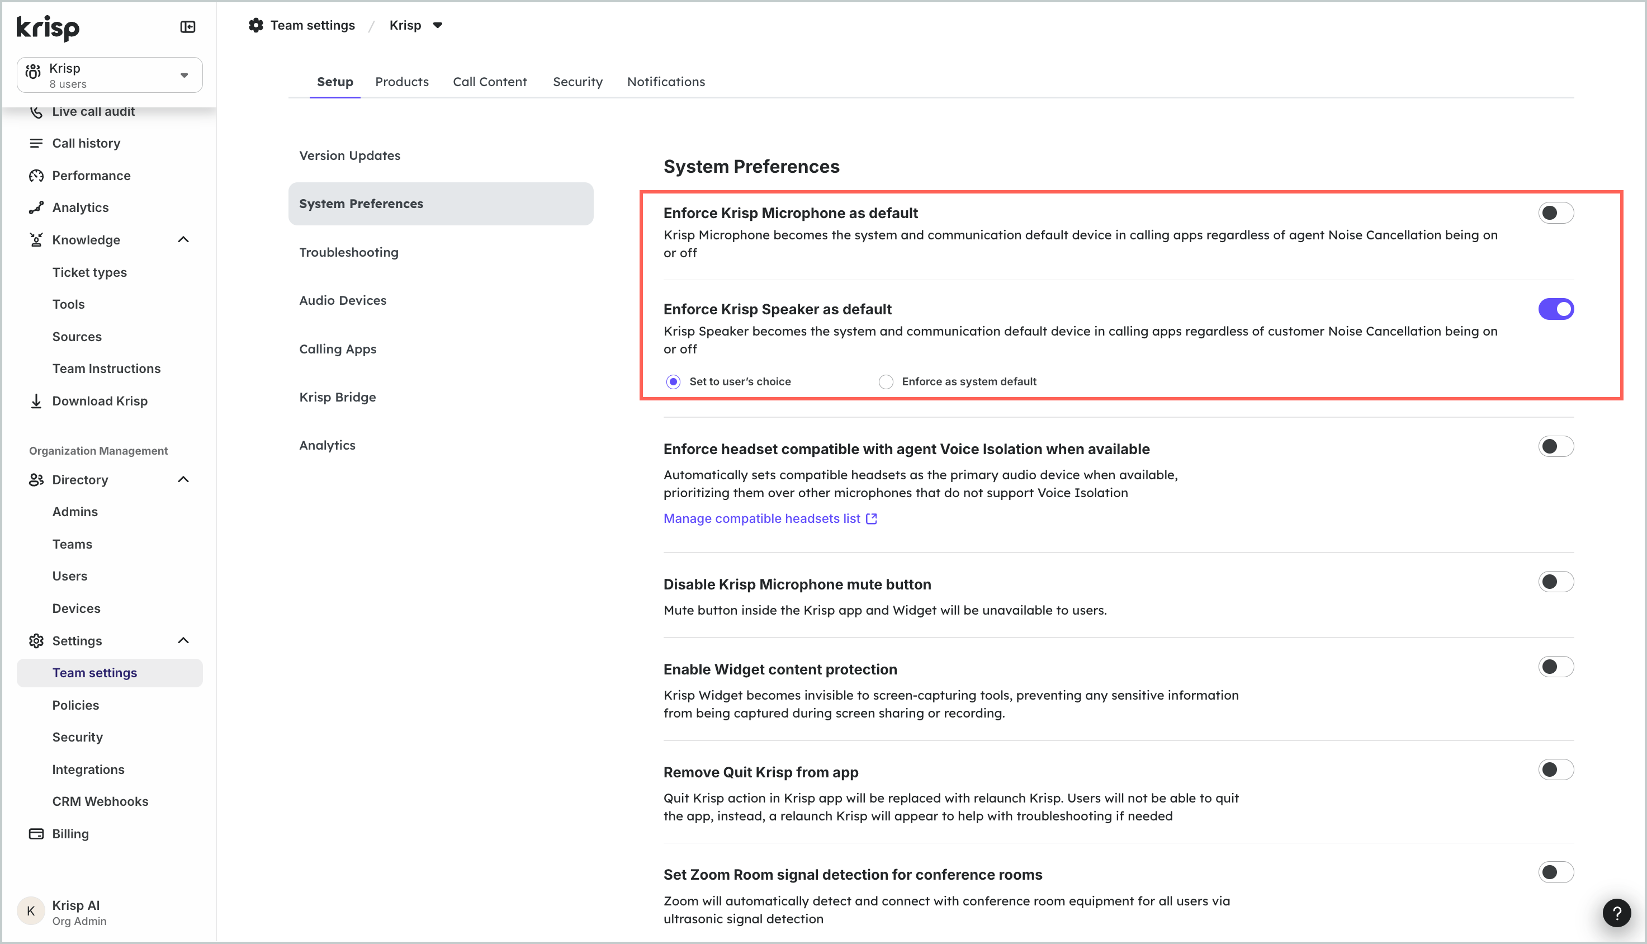Open the Krisp 8 users workspace dropdown

pyautogui.click(x=110, y=75)
